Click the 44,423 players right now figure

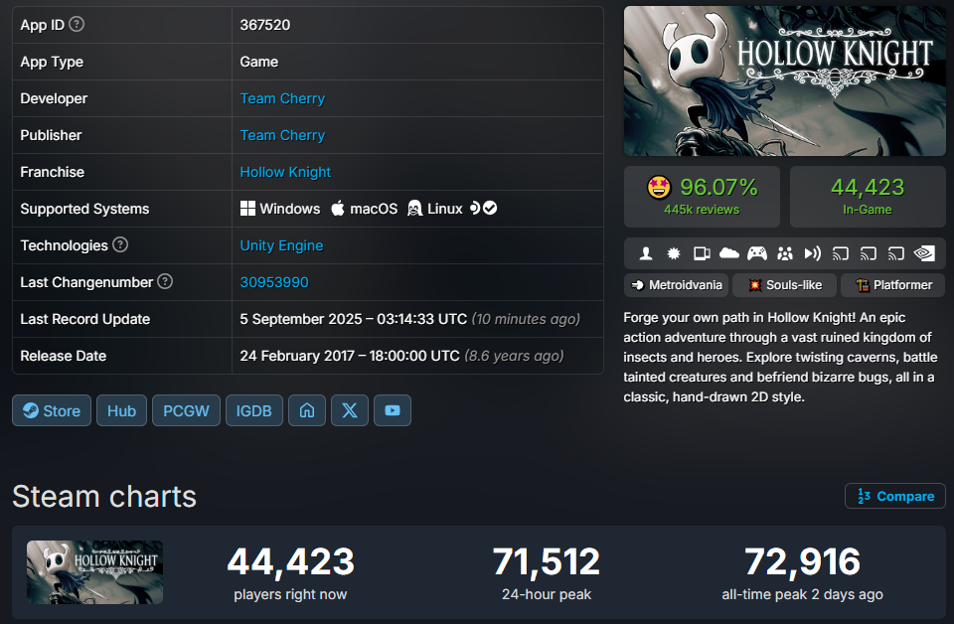[x=290, y=561]
